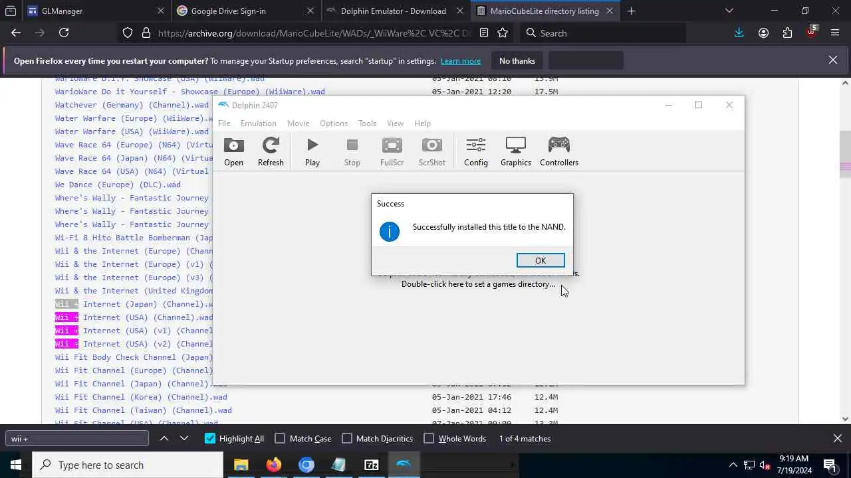Open Wii Fit Channel (Korea) (Channel).wad link
Viewport: 851px width, 478px height.
tap(141, 397)
